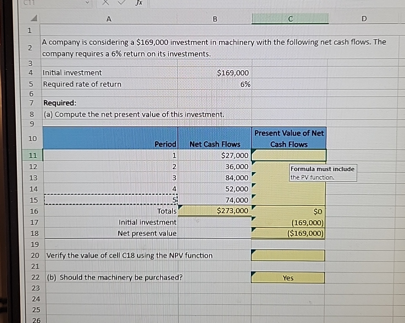Screen dimensions: 405x323
Task: Open the Name Box dropdown arrow
Action: pyautogui.click(x=87, y=3)
